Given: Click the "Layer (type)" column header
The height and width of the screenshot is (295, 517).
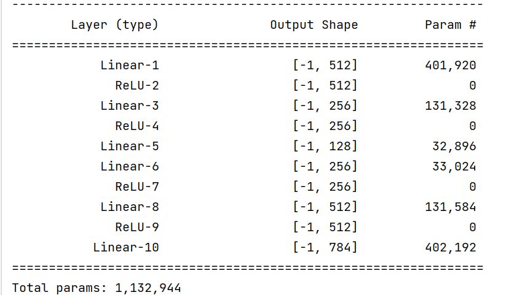Looking at the screenshot, I should [114, 25].
